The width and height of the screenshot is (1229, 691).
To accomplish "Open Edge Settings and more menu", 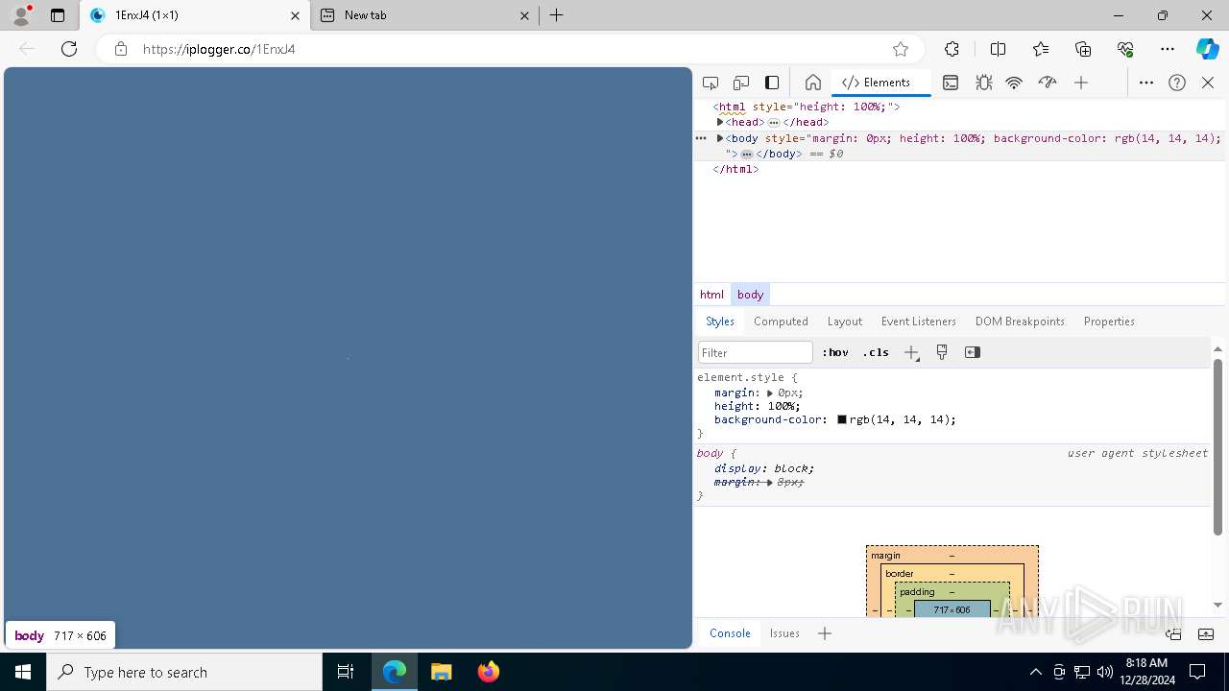I will [x=1168, y=49].
